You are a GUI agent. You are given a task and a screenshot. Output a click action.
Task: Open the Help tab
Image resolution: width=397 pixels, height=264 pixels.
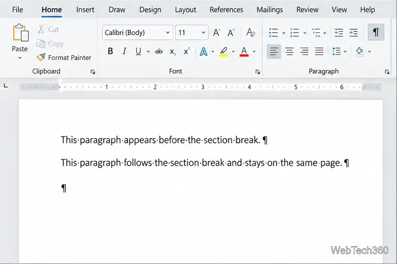click(367, 9)
